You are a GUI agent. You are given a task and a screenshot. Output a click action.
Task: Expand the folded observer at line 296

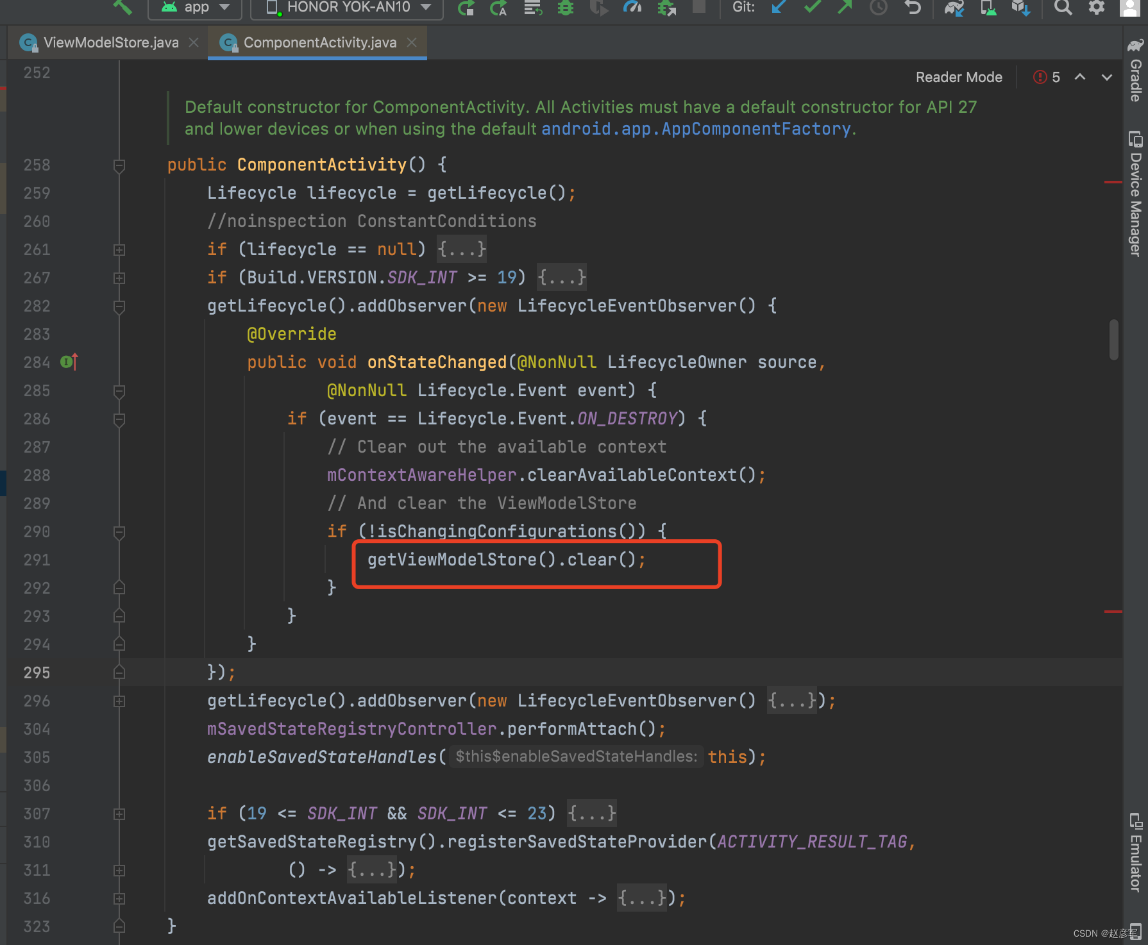tap(119, 701)
